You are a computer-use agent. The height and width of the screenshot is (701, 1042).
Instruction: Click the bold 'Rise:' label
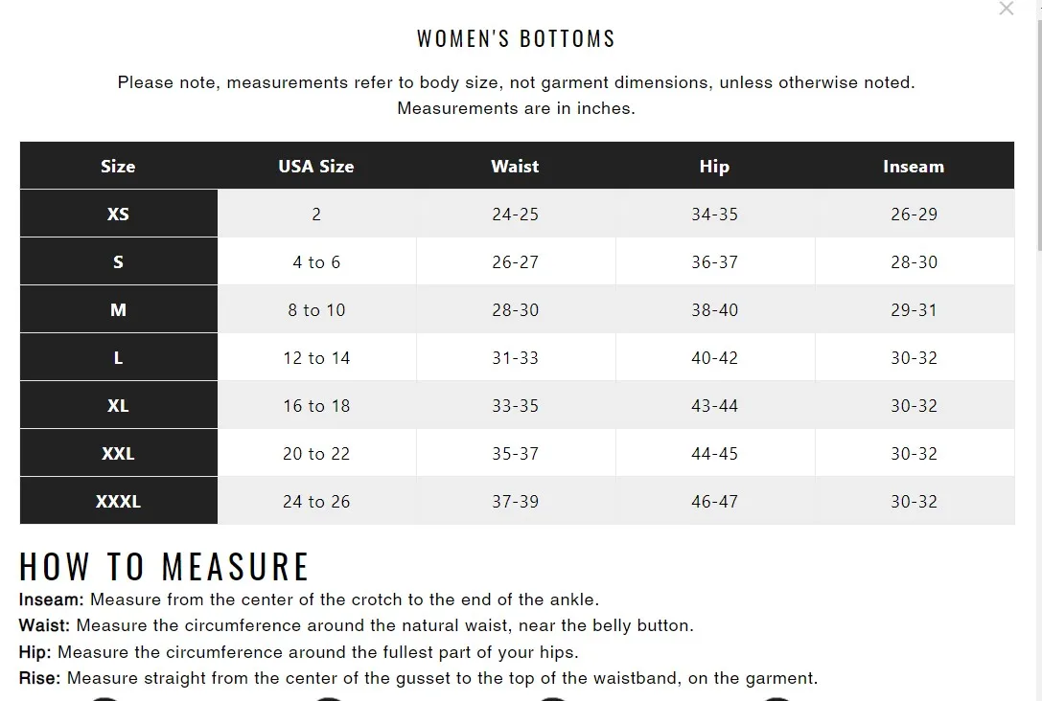pos(39,678)
